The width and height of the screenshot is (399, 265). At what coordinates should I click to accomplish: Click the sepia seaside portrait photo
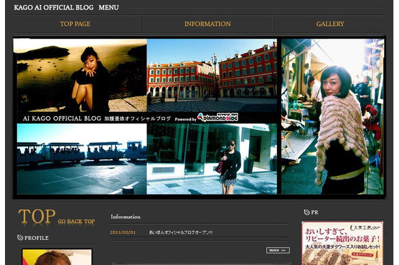[81, 75]
